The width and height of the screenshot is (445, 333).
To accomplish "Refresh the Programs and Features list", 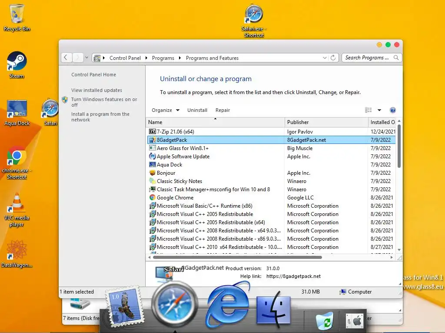I will (x=333, y=58).
